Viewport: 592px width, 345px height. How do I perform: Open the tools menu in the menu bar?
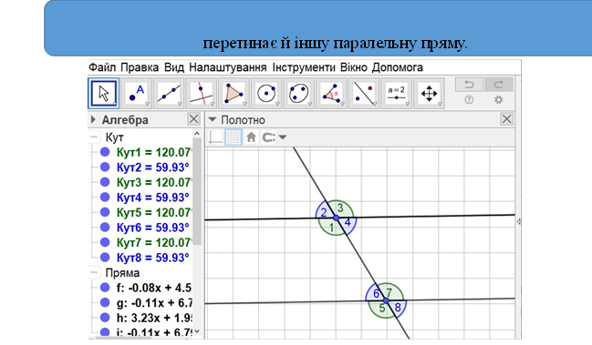(x=304, y=67)
